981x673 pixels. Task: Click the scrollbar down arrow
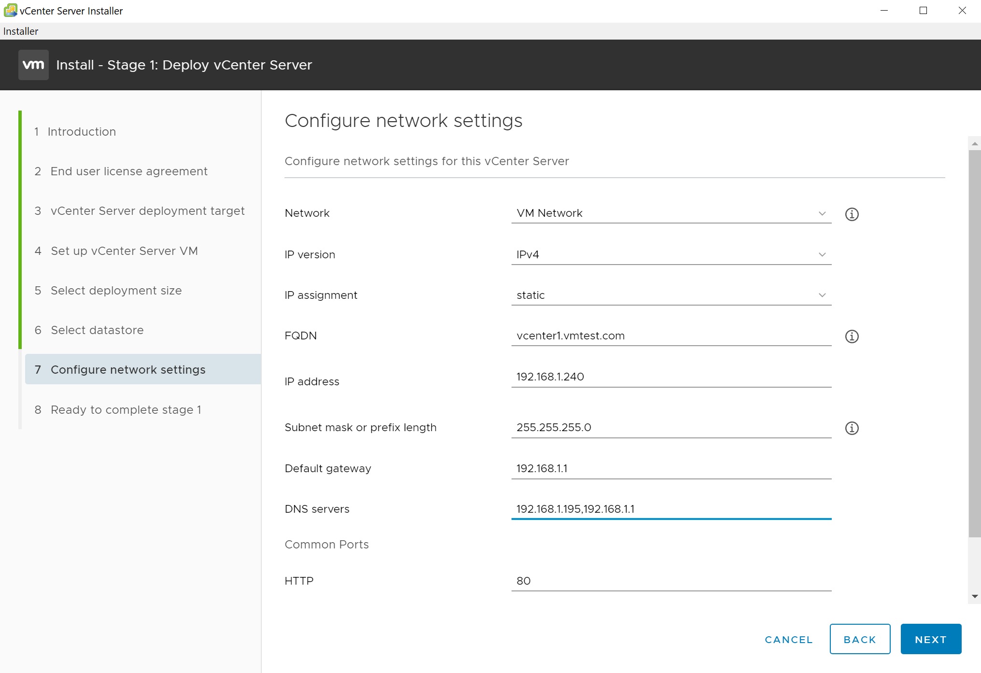[x=975, y=596]
